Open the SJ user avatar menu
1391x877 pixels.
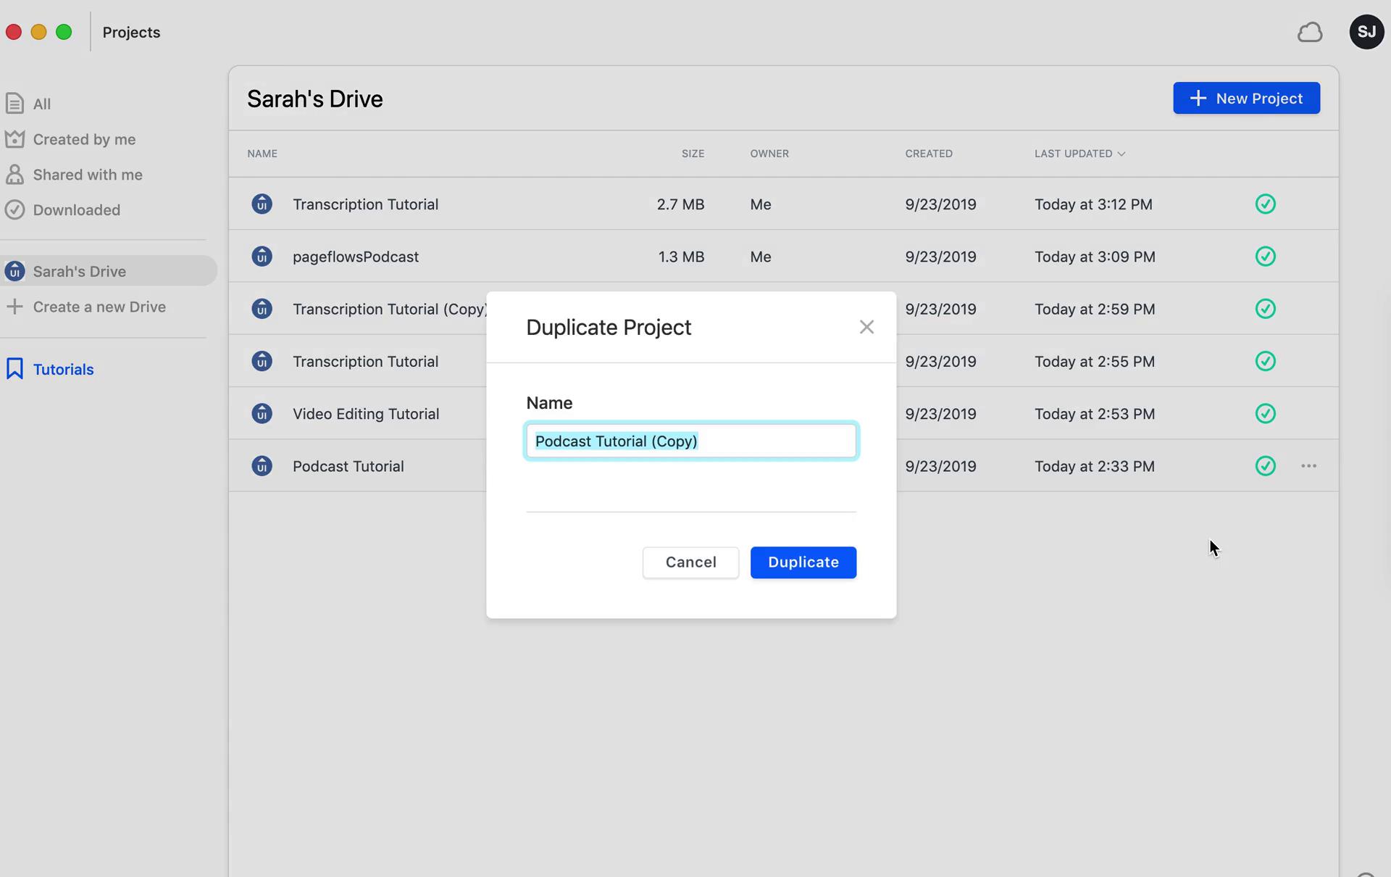[1366, 32]
